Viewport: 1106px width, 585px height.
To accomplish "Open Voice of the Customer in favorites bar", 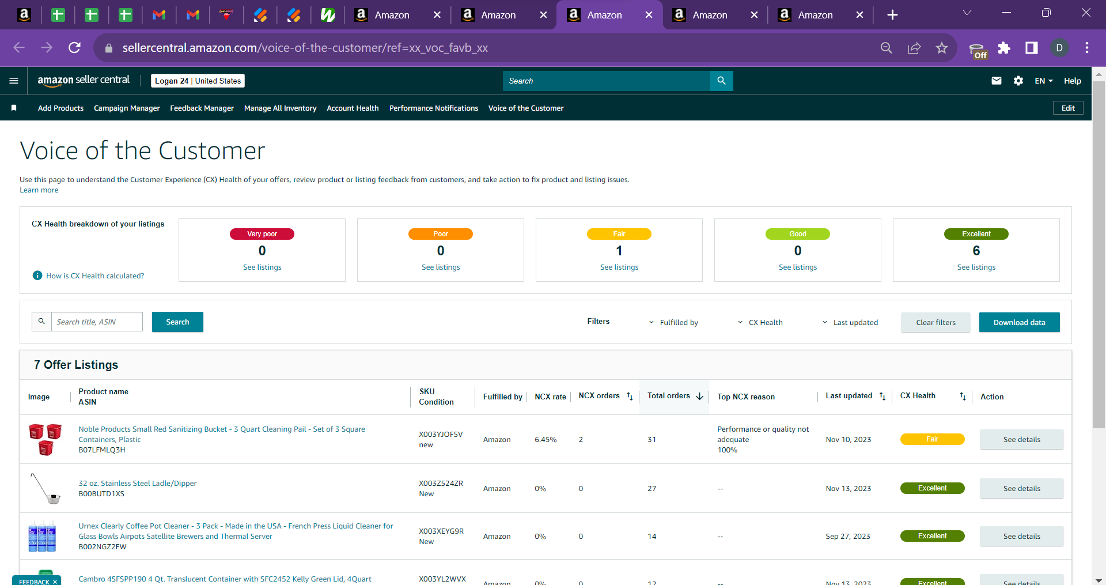I will click(526, 108).
